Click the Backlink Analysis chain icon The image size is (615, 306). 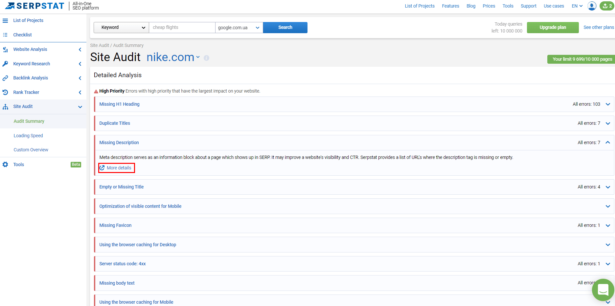(5, 78)
